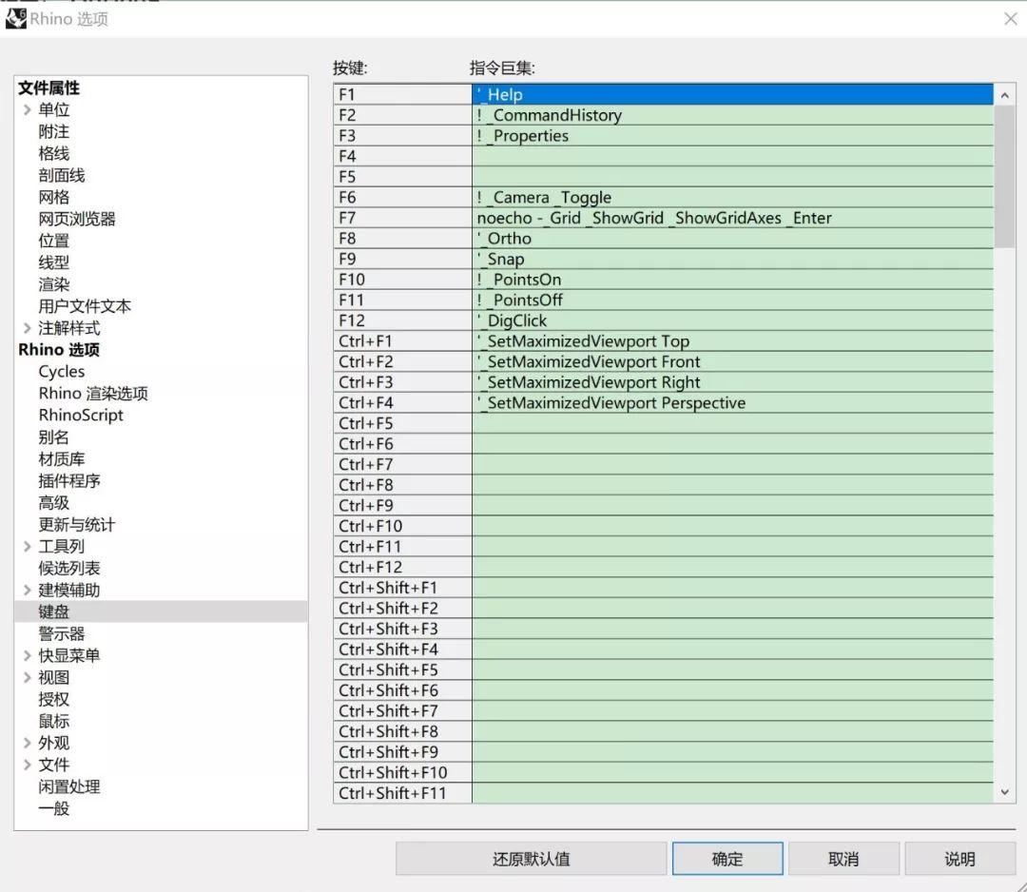Edit the F10 _PointsOn macro field
Image resolution: width=1027 pixels, height=892 pixels.
pyautogui.click(x=732, y=280)
